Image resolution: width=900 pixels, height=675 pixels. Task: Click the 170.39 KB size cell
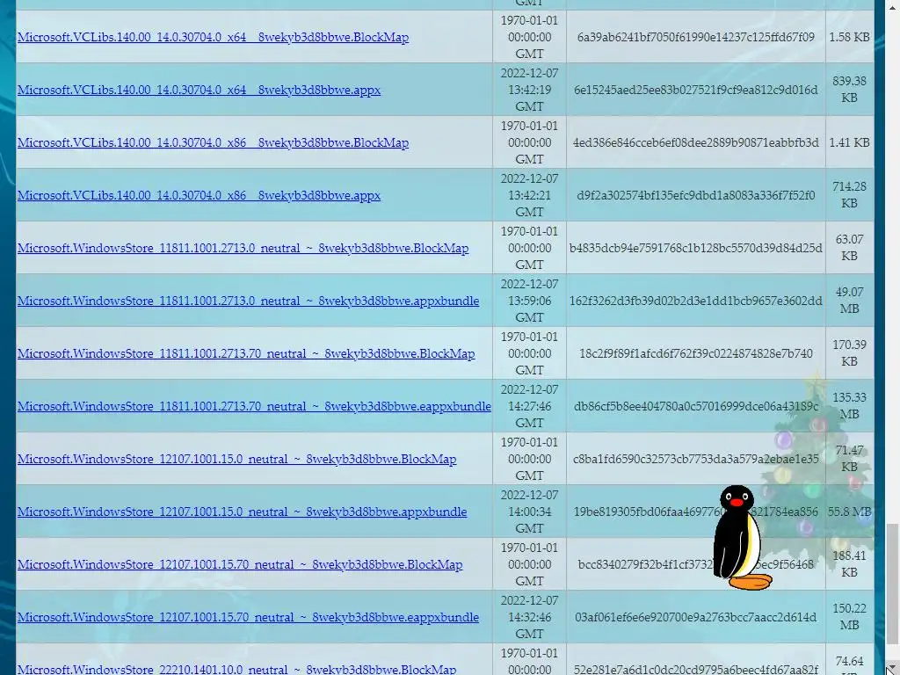[x=850, y=354]
